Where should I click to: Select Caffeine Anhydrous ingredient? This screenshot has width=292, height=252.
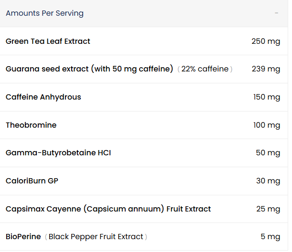[x=43, y=97]
